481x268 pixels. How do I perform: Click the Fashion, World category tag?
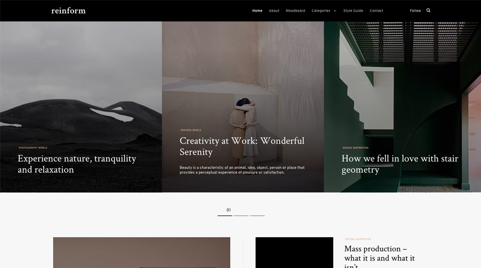coord(191,130)
